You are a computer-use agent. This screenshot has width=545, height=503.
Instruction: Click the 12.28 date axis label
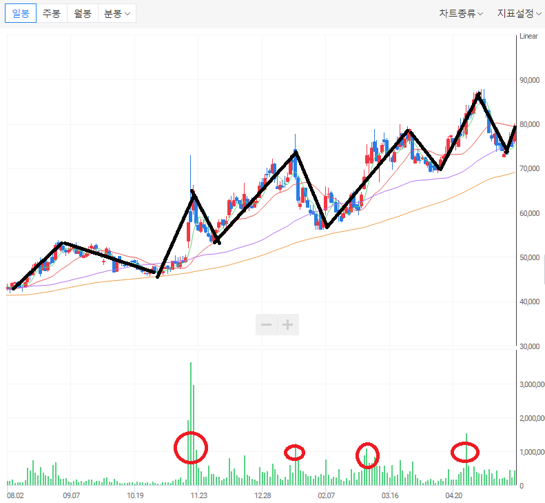click(x=263, y=495)
